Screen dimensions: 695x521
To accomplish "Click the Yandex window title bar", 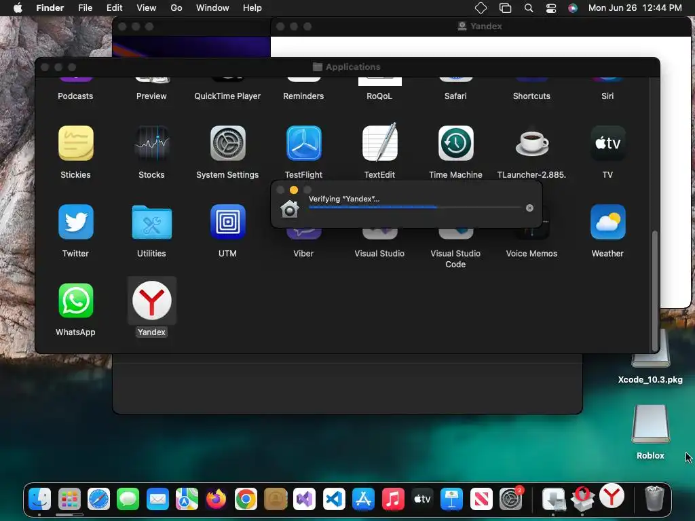I will (481, 26).
